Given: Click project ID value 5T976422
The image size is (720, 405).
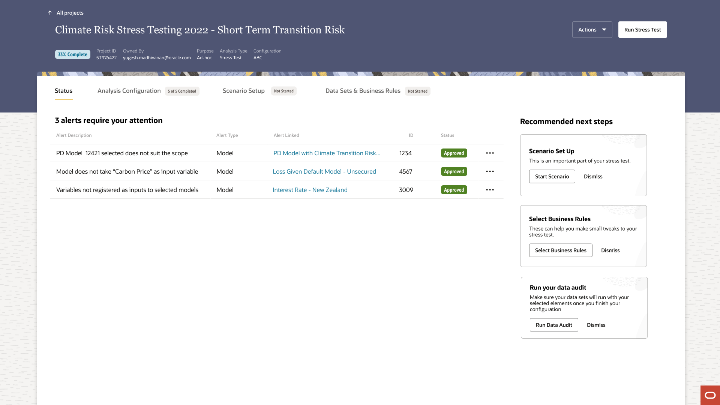Looking at the screenshot, I should [106, 58].
